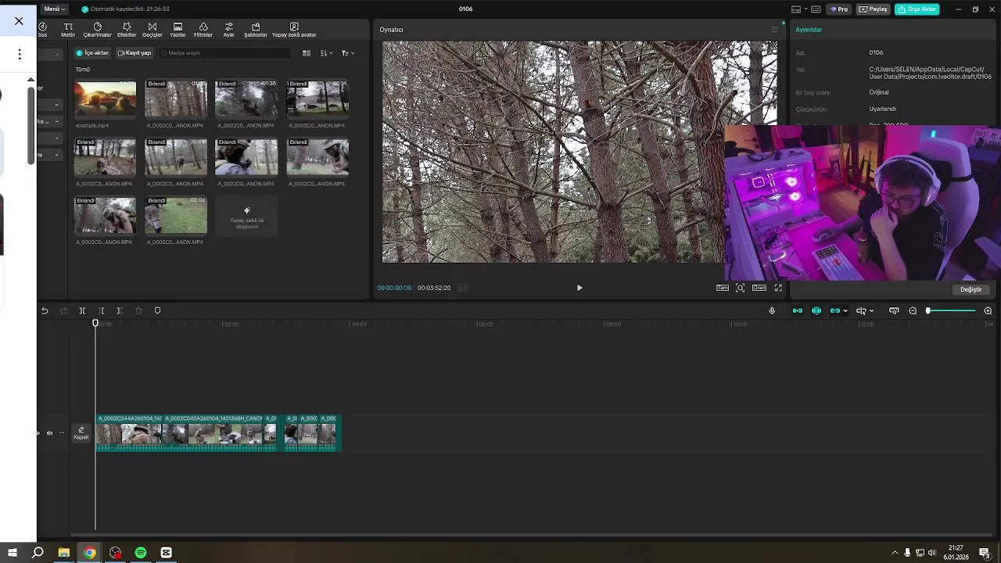Click the Kayıt yap record button

point(135,53)
